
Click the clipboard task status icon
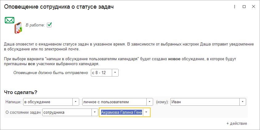tap(18, 28)
